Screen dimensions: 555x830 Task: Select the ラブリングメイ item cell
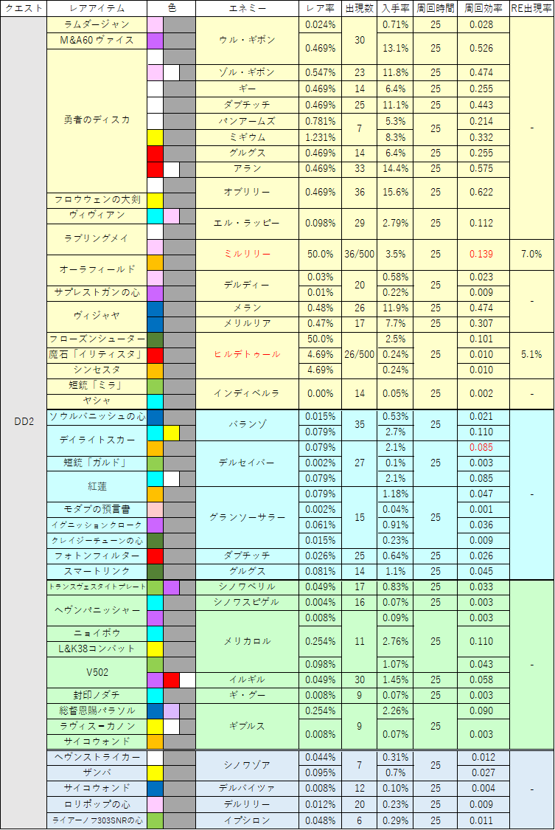tap(97, 239)
